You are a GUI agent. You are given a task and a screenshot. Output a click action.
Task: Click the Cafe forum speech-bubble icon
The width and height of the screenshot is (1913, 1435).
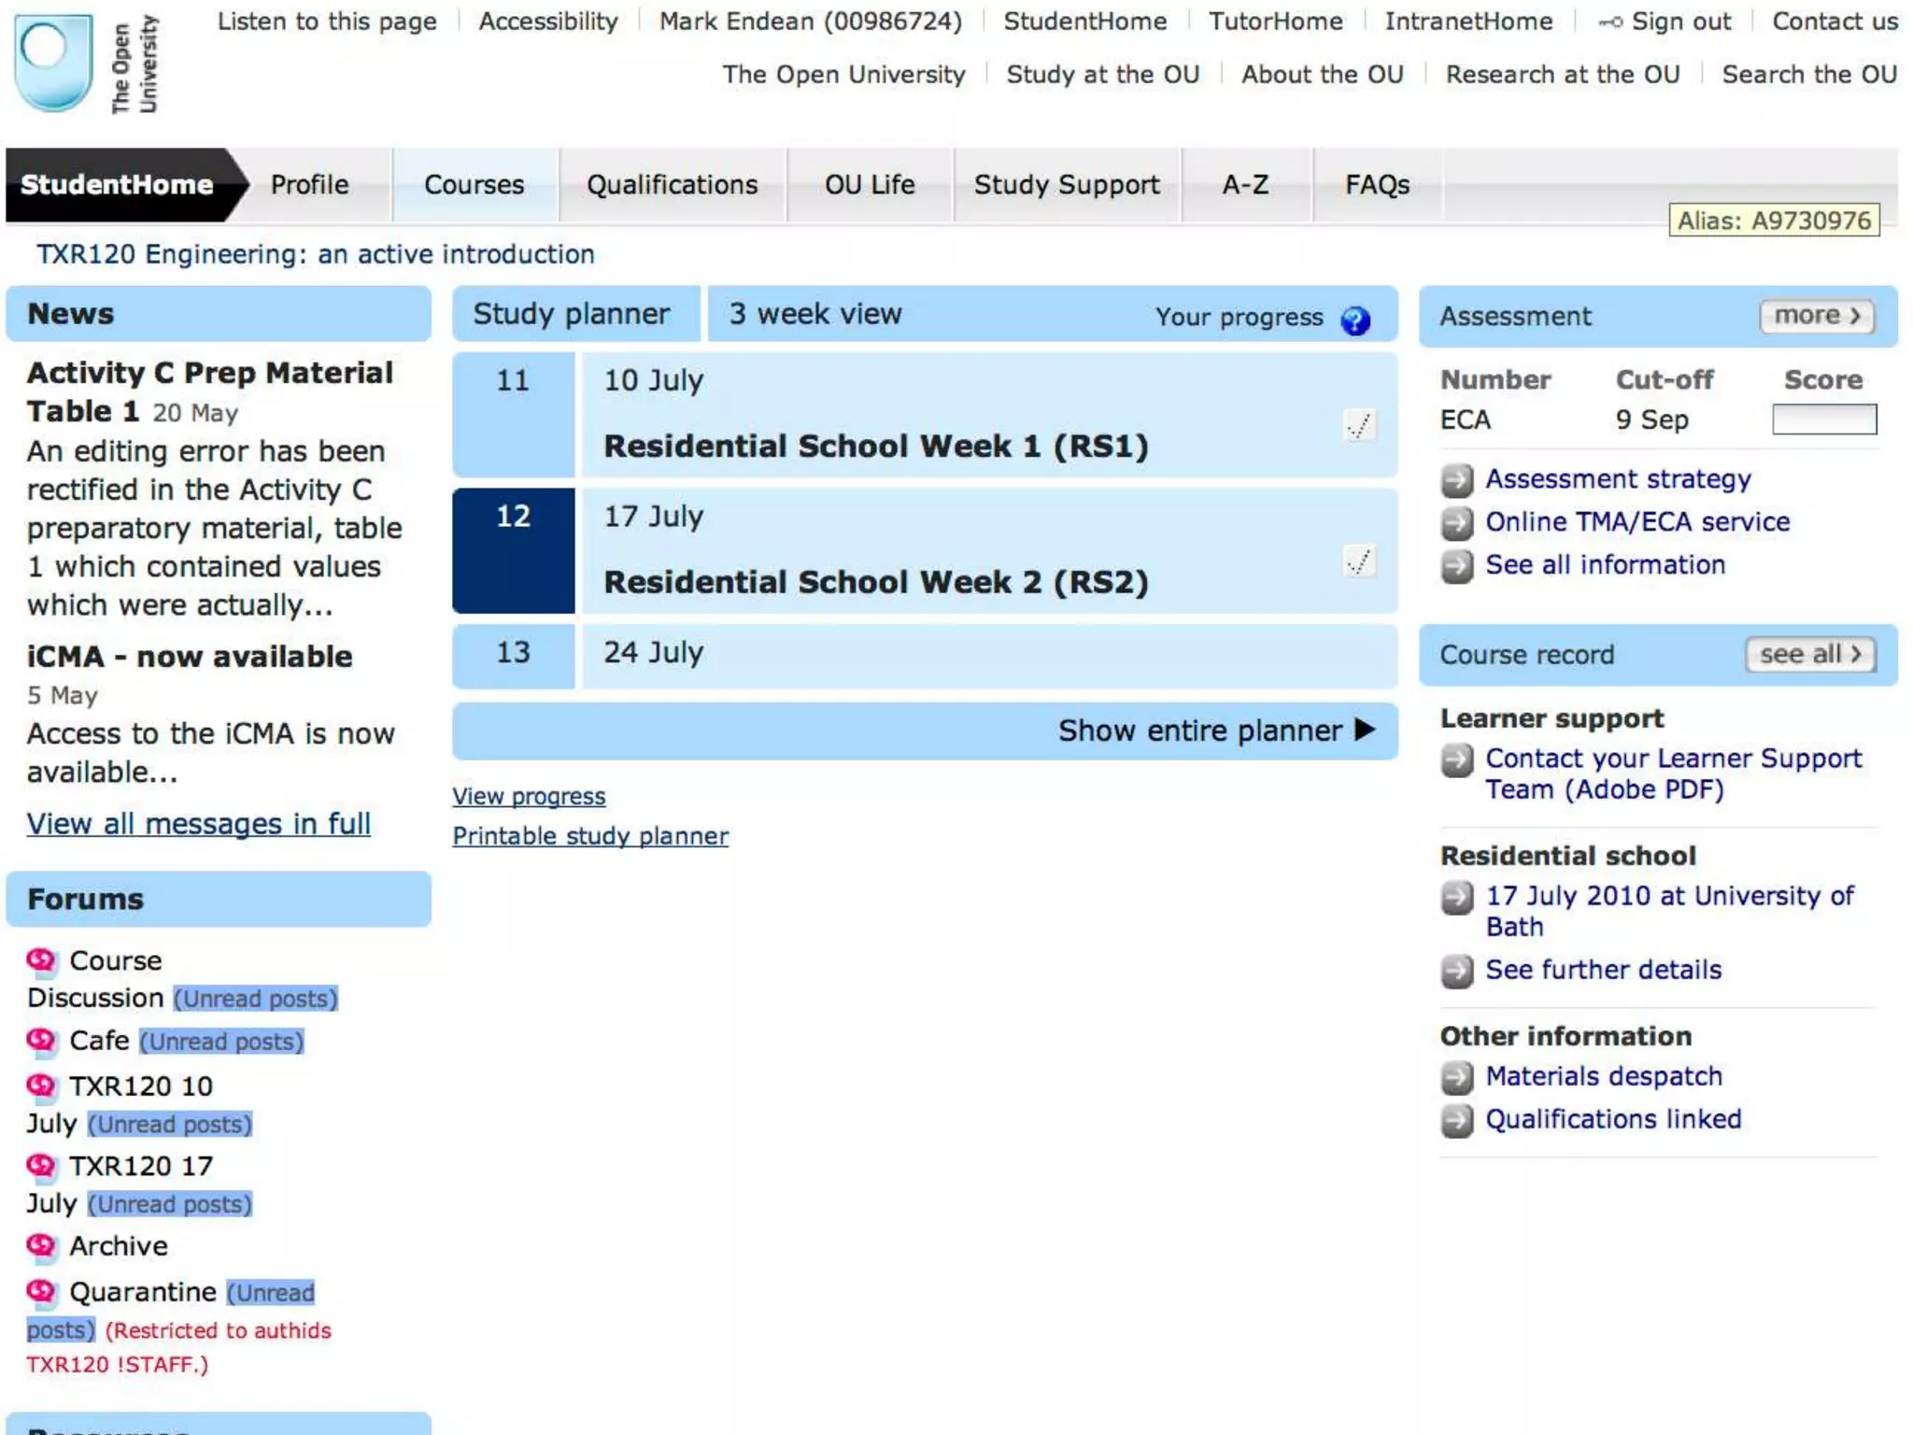(x=41, y=1040)
